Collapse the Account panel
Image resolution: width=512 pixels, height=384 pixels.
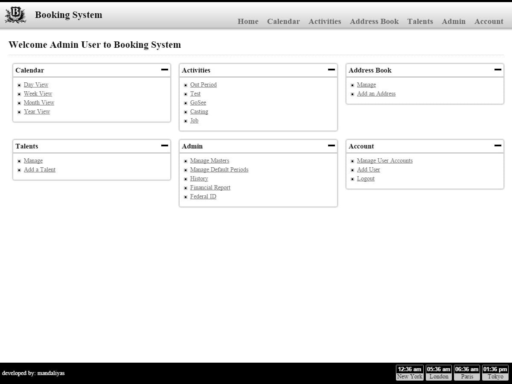point(497,146)
